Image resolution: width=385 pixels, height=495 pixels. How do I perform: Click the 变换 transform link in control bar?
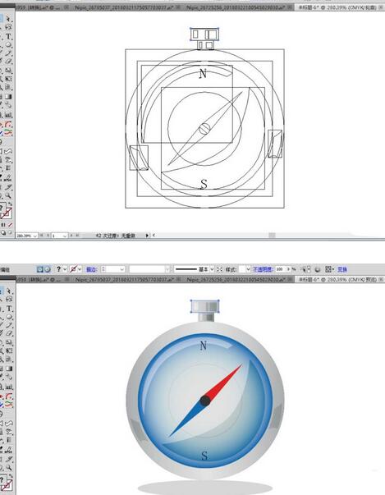(342, 269)
